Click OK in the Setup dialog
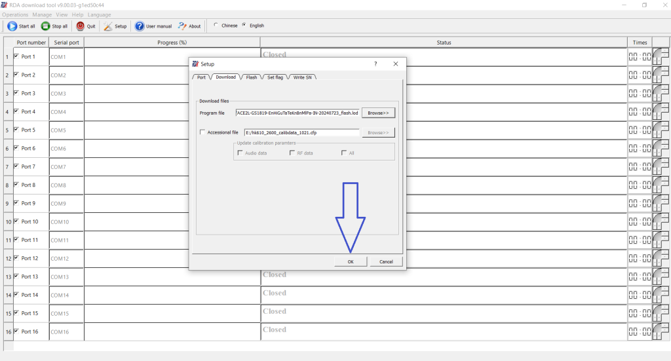Screen dimensions: 671x361 pos(351,261)
